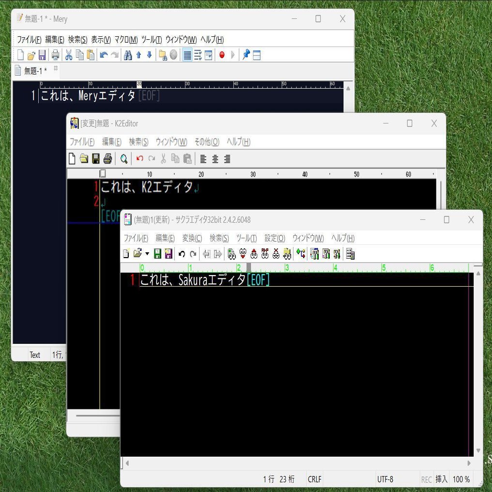Viewport: 492px width, 492px height.
Task: Open Sakura Editor's 設定(O) menu
Action: pos(275,238)
